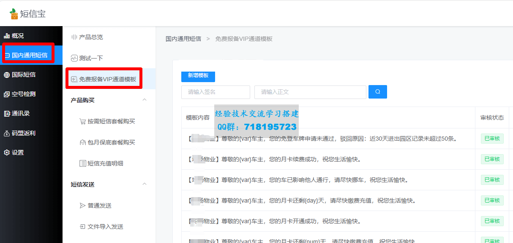Click the 空号检测 sidebar icon
This screenshot has height=243, width=513.
(x=7, y=94)
